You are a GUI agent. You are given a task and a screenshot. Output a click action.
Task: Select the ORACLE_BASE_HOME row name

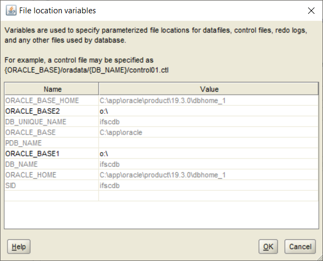52,100
